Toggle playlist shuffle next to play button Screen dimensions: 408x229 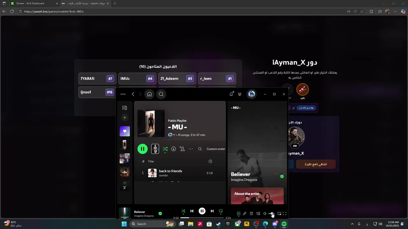pyautogui.click(x=165, y=149)
